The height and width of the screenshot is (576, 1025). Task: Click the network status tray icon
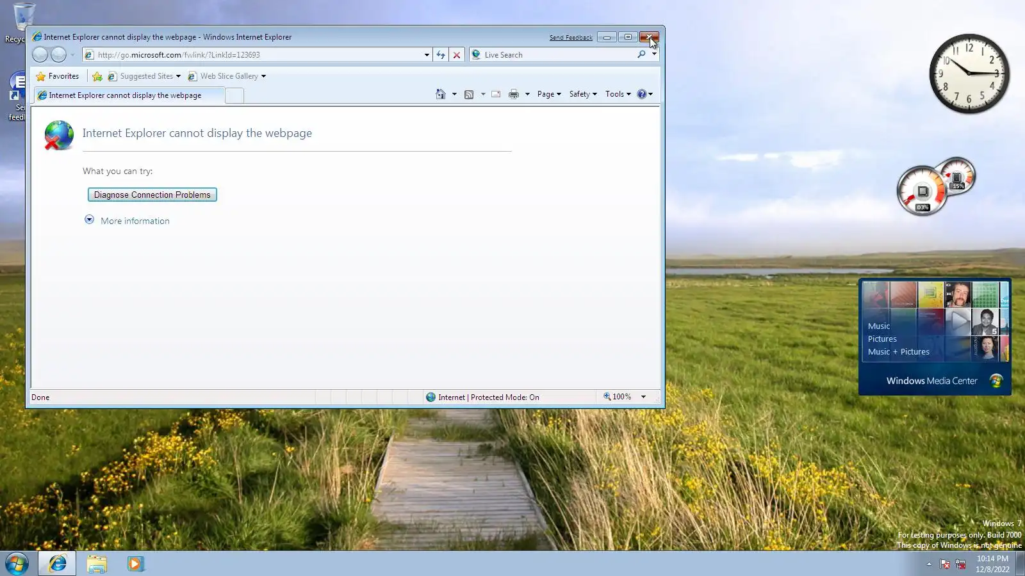pos(960,564)
